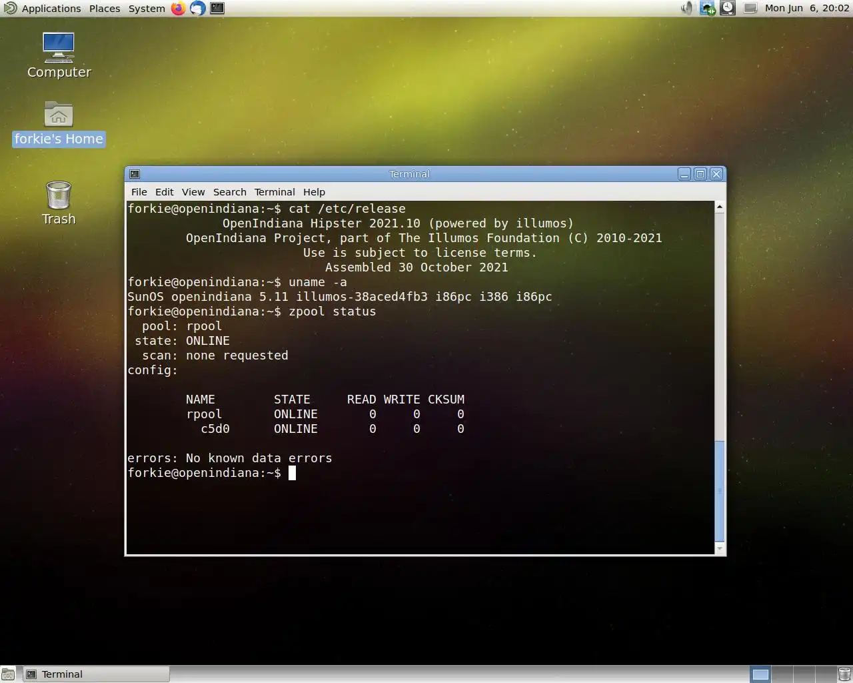Open the Terminal File menu
The width and height of the screenshot is (853, 683).
pyautogui.click(x=139, y=192)
